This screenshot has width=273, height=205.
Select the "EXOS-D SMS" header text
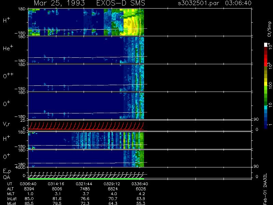(x=120, y=3)
